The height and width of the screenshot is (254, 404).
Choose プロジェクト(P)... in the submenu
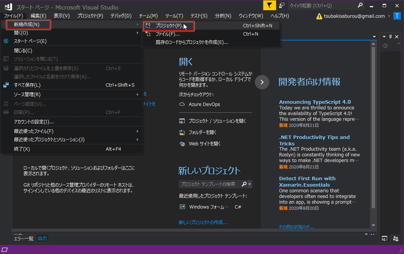point(212,26)
